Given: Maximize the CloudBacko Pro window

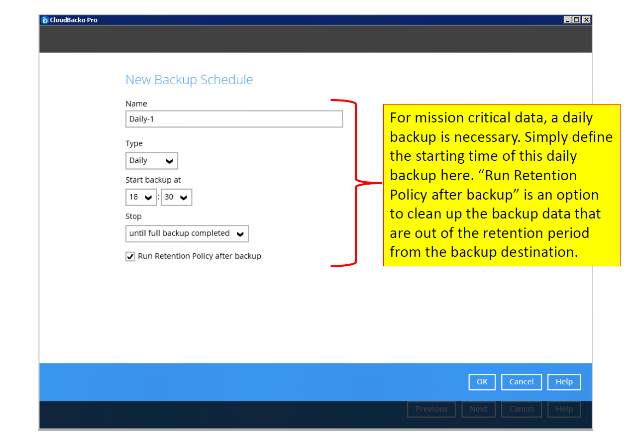Looking at the screenshot, I should point(576,19).
